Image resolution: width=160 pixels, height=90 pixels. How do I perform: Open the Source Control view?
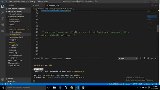coord(3,18)
